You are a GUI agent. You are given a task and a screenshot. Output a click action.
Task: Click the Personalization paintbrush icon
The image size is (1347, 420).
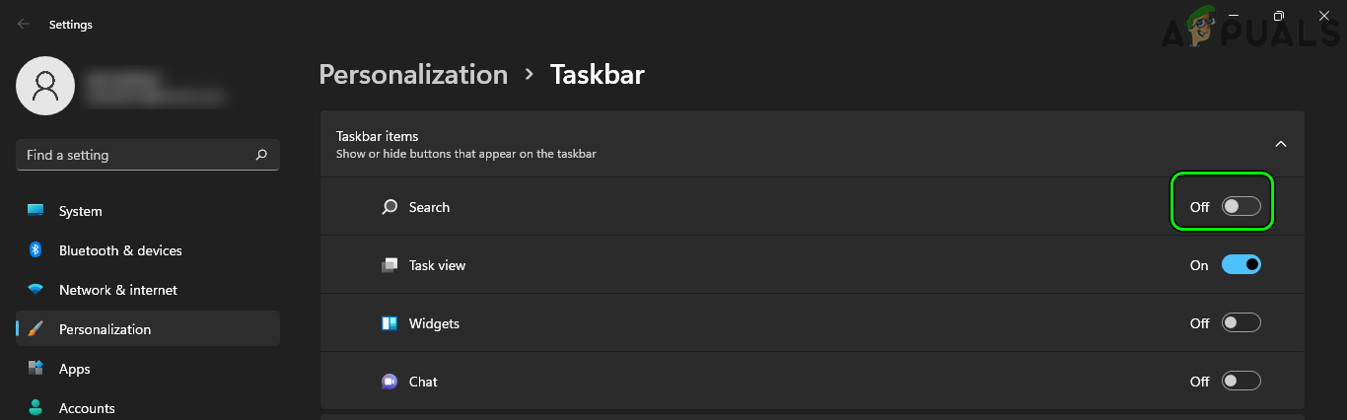tap(35, 329)
